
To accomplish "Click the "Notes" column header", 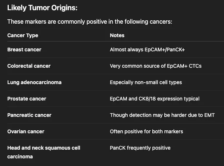I will [117, 35].
